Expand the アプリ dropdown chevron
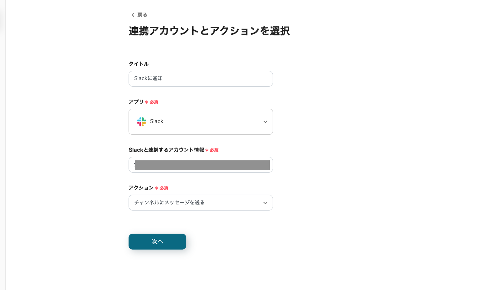The width and height of the screenshot is (481, 290). pyautogui.click(x=265, y=122)
